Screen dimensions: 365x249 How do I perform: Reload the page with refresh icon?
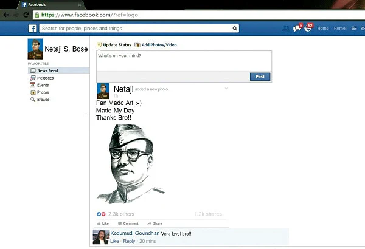[x=26, y=15]
